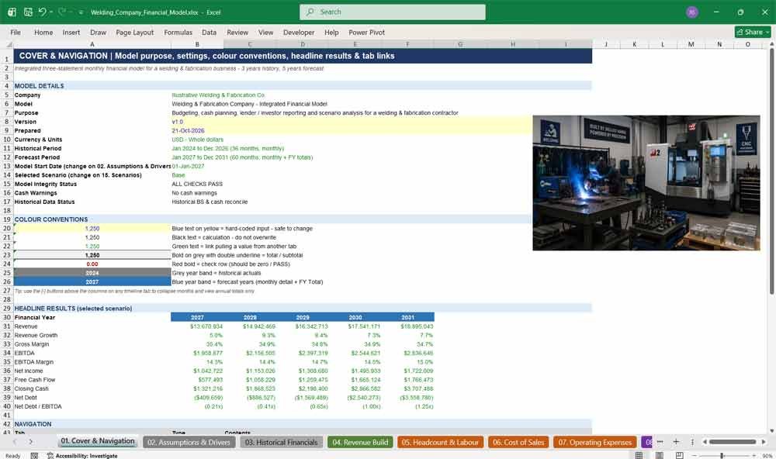Select the 07. Operating Expenses sheet tab
Screen dimensions: 776x459
(595, 442)
